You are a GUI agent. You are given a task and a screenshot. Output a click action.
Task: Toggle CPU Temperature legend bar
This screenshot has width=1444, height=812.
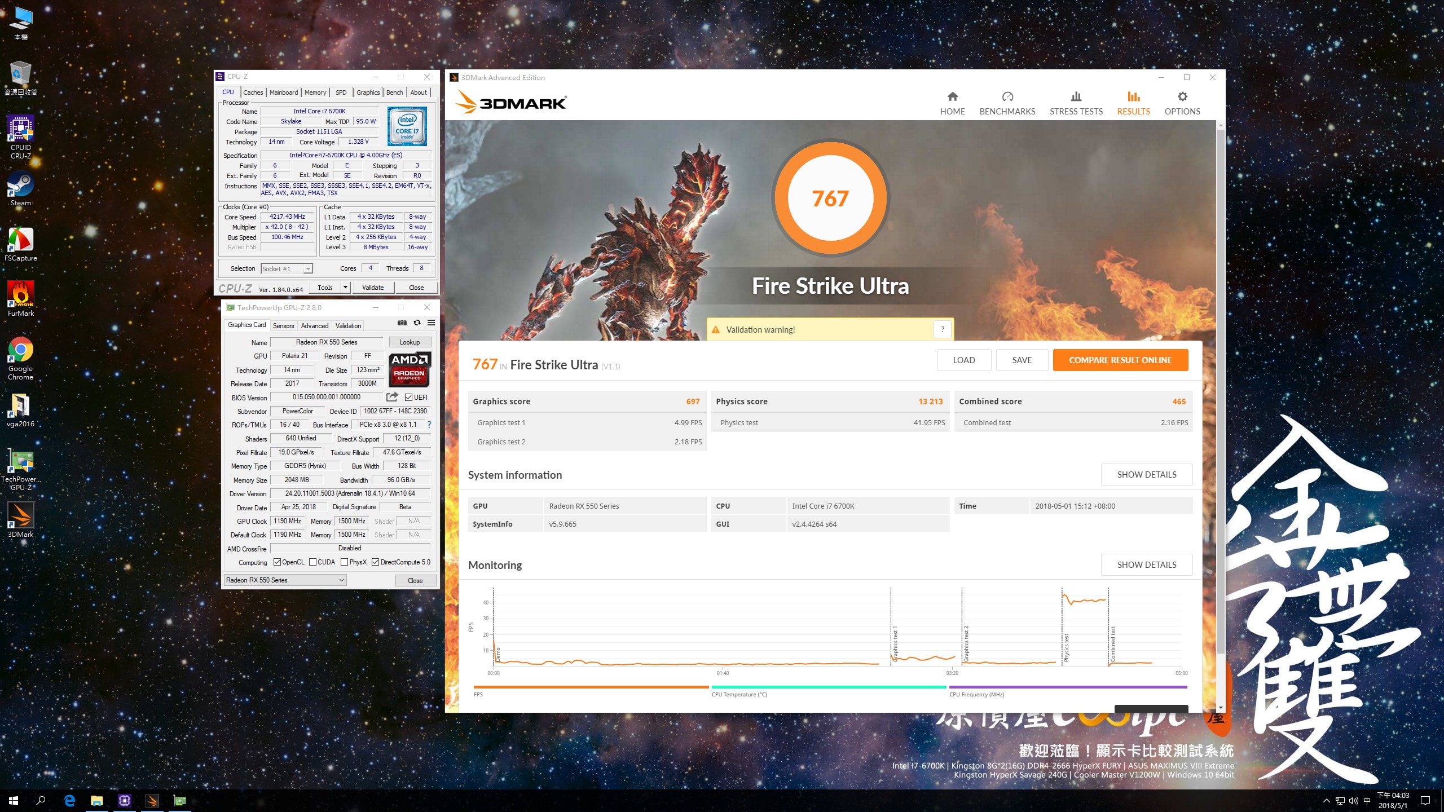coord(829,687)
